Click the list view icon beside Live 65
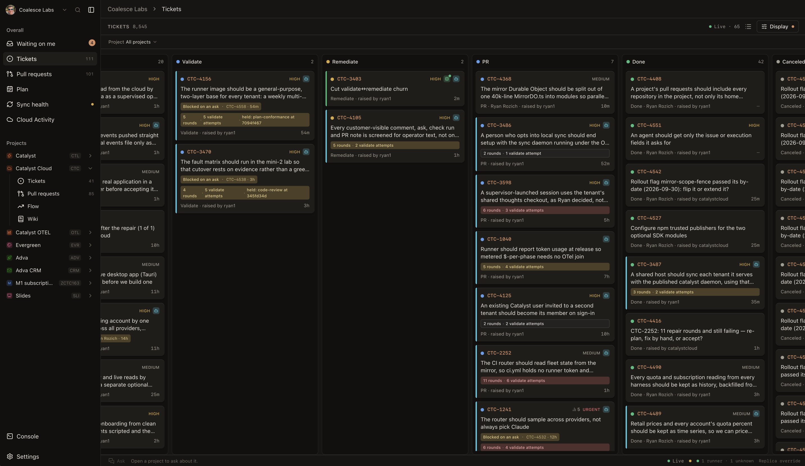This screenshot has height=466, width=805. pyautogui.click(x=748, y=26)
